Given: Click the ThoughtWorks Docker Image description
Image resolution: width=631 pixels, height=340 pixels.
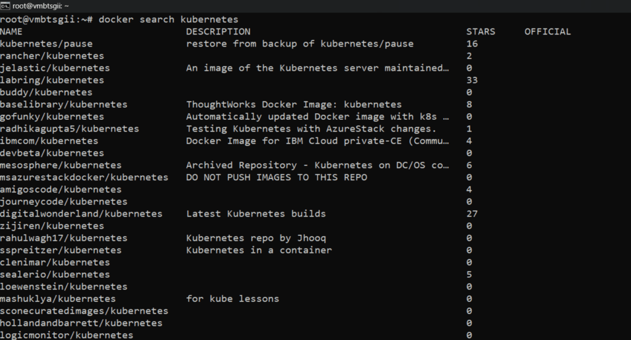Looking at the screenshot, I should [x=293, y=105].
